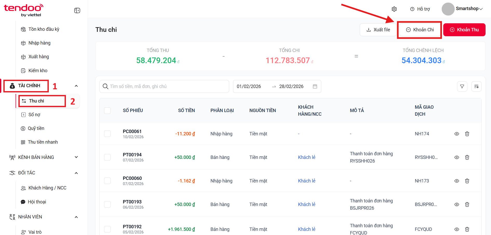The image size is (491, 235).
Task: Click the filter funnel icon
Action: tap(462, 86)
